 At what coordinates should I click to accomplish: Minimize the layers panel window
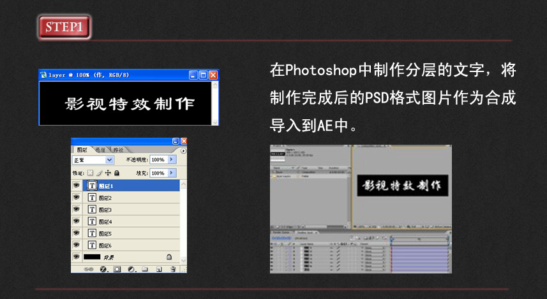(176, 141)
